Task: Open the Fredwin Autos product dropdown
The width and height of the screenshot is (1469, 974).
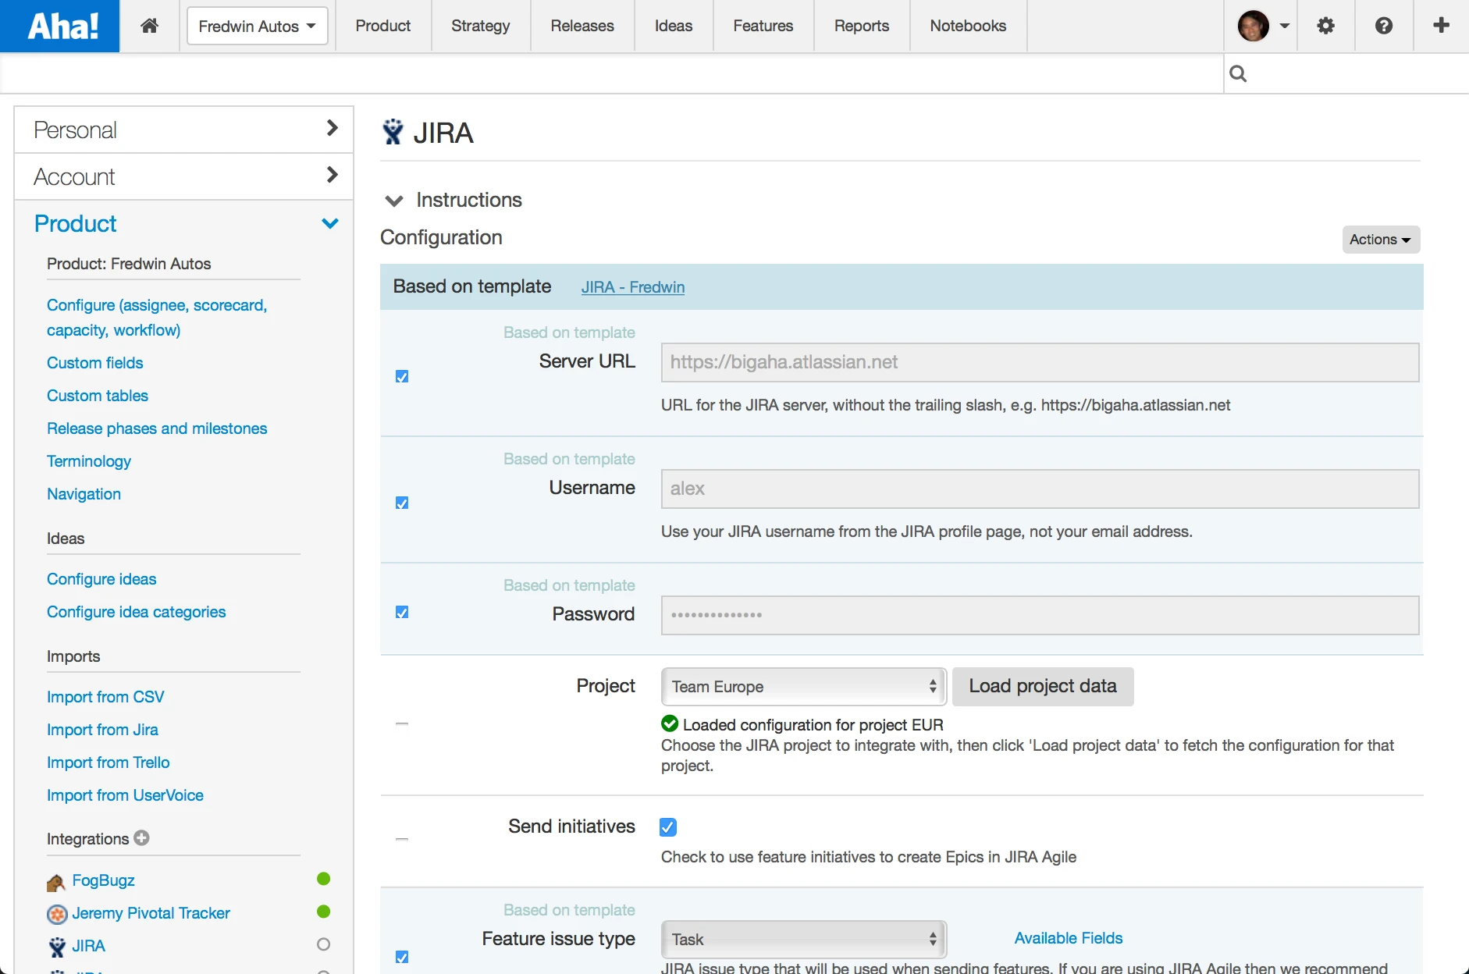Action: point(258,27)
